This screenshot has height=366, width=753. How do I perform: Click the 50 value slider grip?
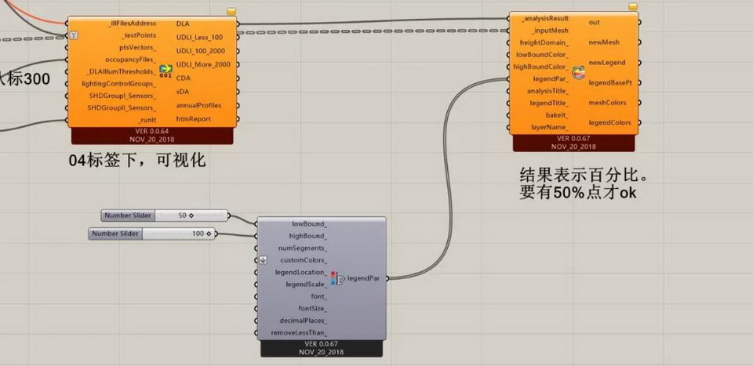coord(191,216)
